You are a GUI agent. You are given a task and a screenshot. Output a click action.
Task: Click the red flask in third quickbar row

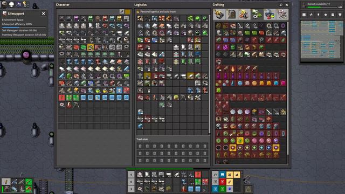[183, 189]
